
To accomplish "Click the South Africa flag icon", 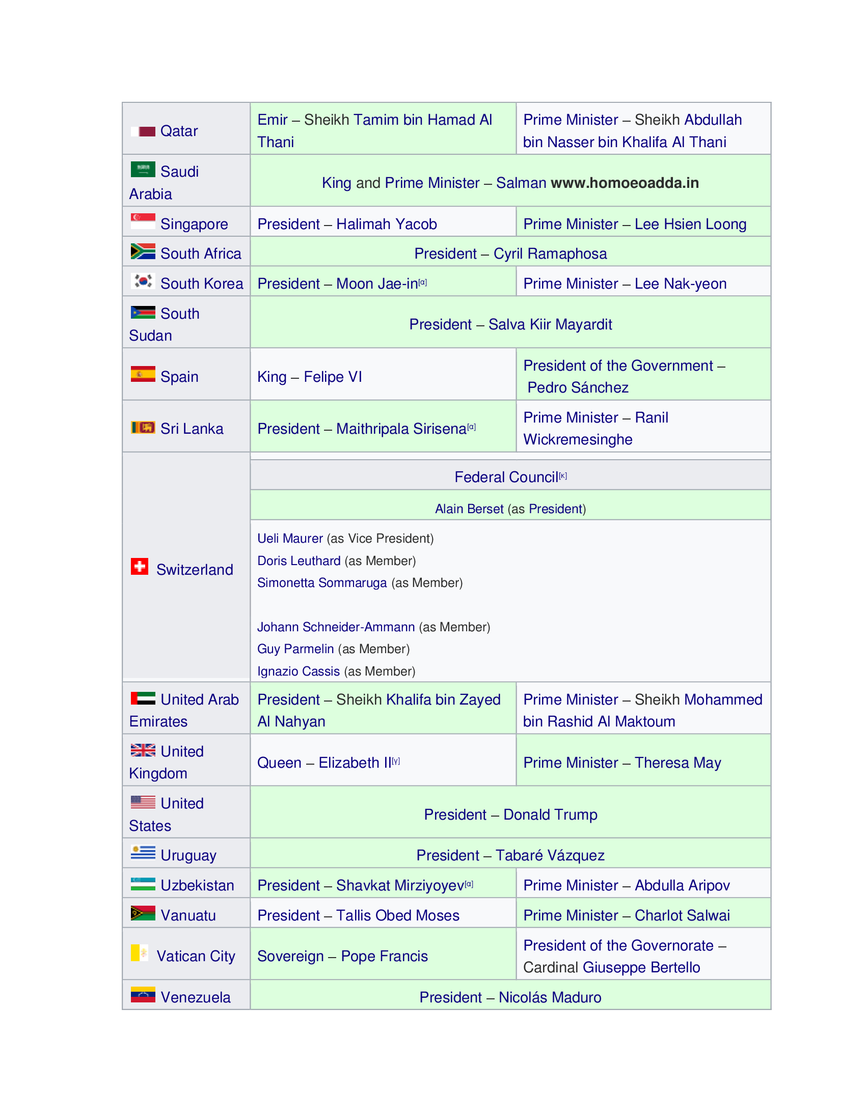I will 143,251.
